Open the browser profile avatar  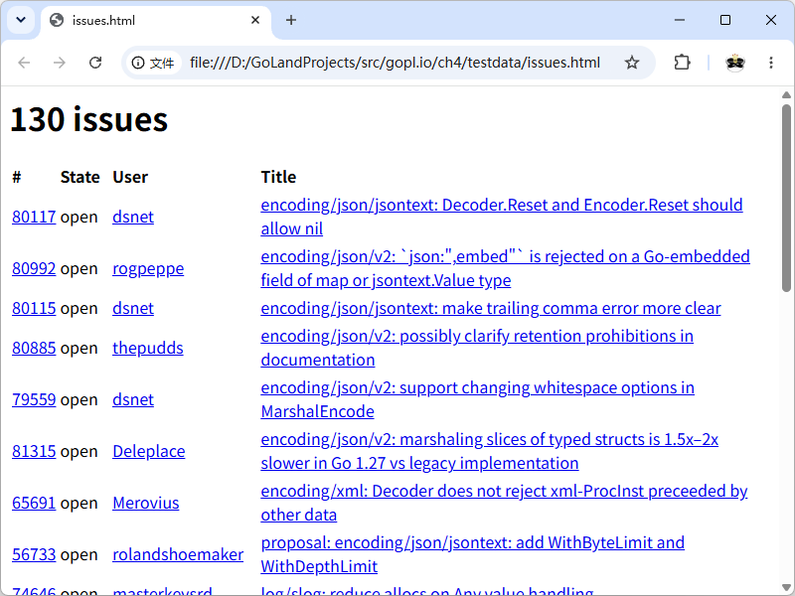[735, 63]
